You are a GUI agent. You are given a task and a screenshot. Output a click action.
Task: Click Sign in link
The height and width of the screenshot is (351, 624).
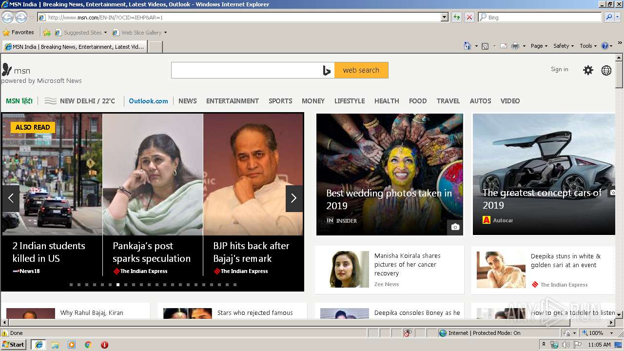[560, 69]
